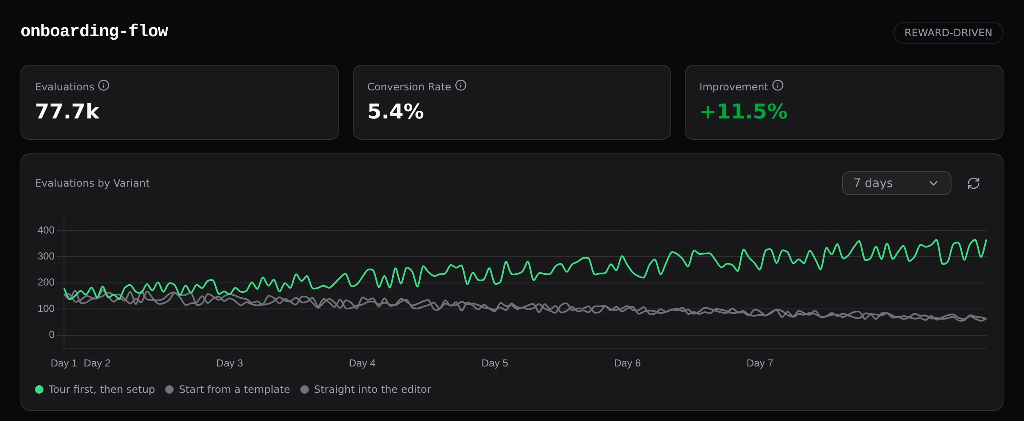Toggle the 'Start from a template' legend entry
Screen dimensions: 1024x421
(x=227, y=389)
